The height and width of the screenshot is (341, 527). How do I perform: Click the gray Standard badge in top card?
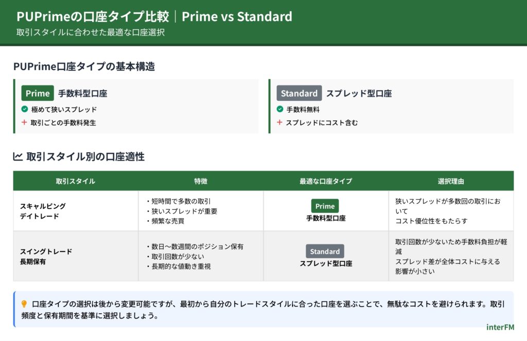[x=299, y=93]
